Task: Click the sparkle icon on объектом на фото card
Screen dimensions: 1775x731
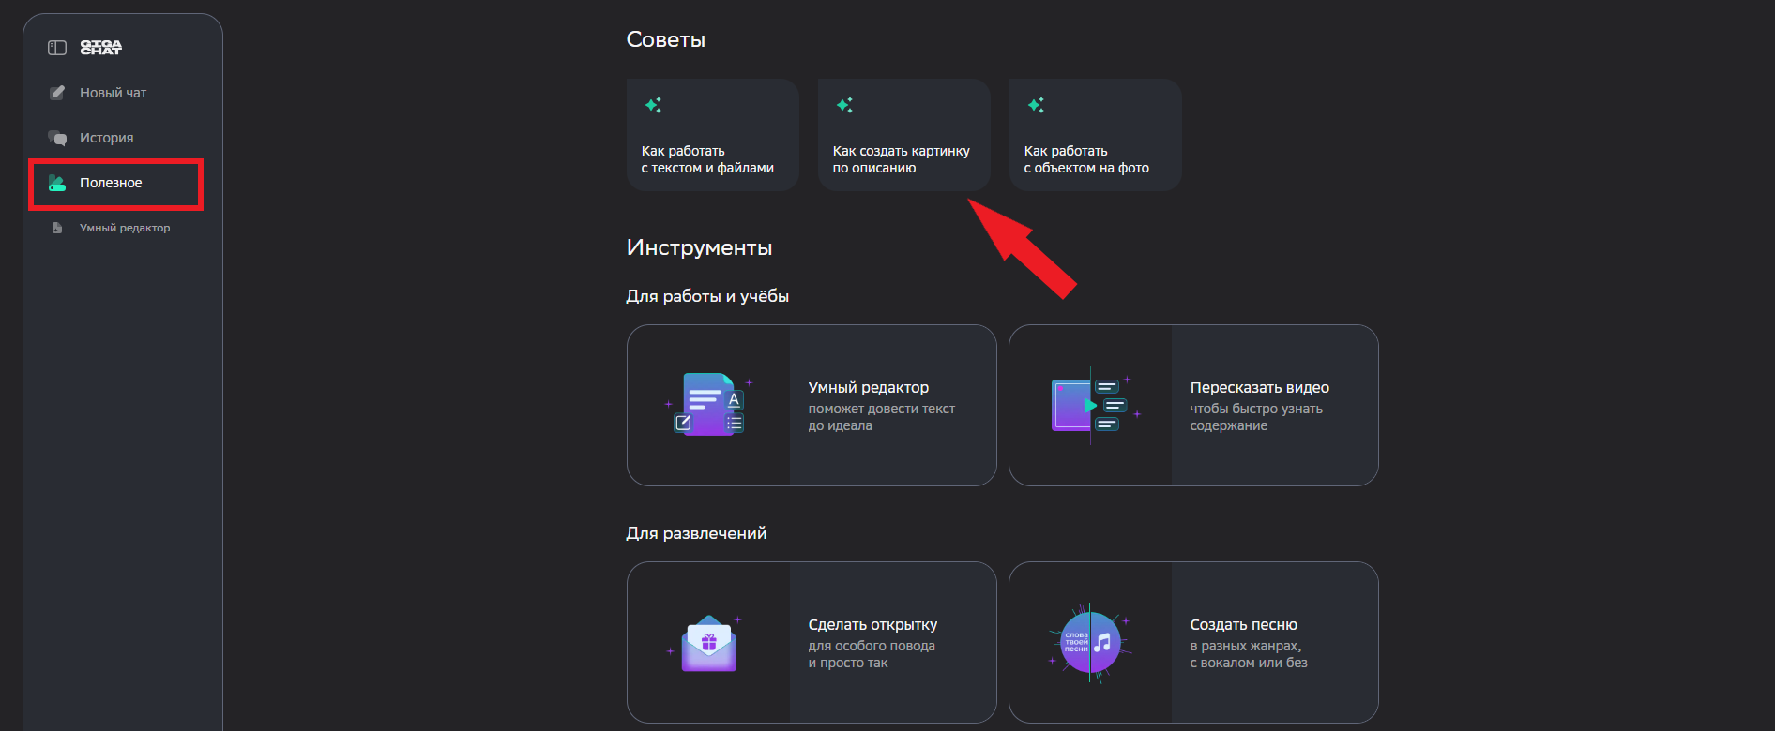Action: point(1037,105)
